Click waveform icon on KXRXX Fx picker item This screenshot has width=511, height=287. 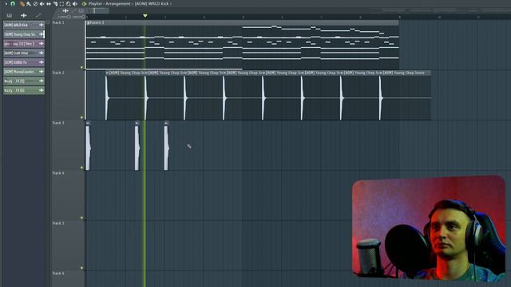(41, 62)
